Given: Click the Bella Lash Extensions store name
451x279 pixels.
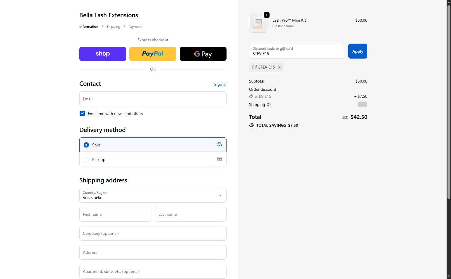Looking at the screenshot, I should (109, 15).
